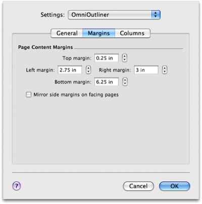
Task: Decrease top margin with stepper down arrow
Action: pyautogui.click(x=125, y=60)
